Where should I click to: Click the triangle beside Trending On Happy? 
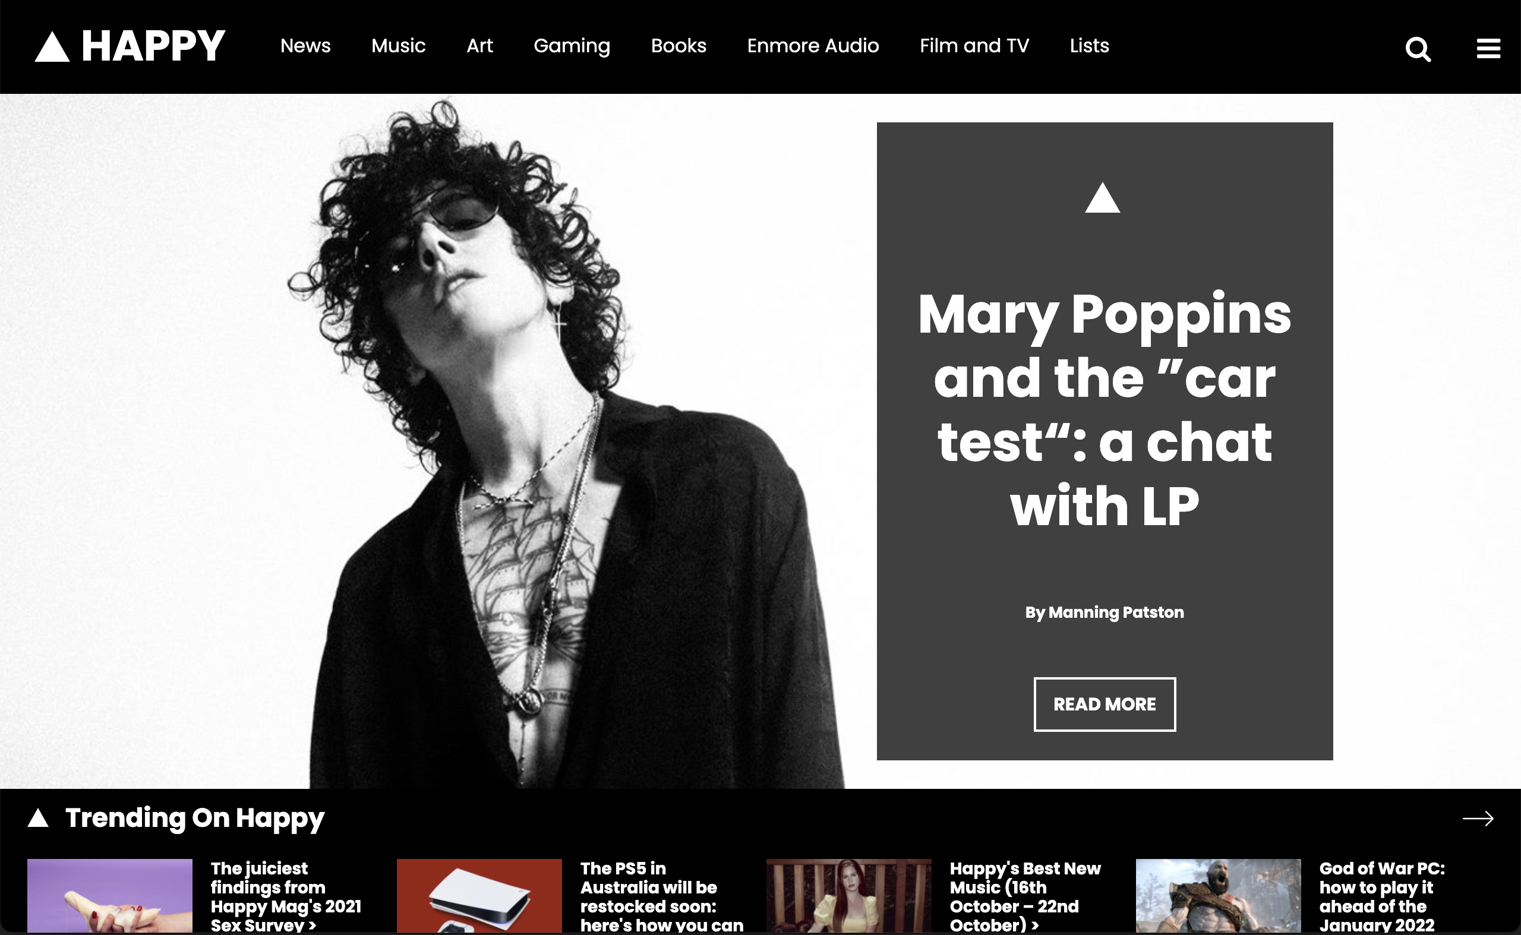tap(38, 817)
